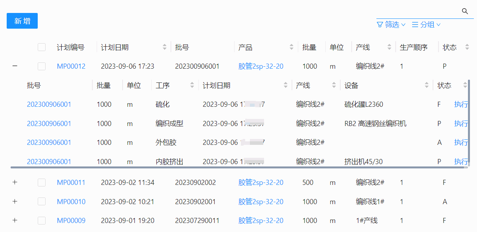
Task: Click 执行 for the 内胶挤出 process
Action: 461,161
